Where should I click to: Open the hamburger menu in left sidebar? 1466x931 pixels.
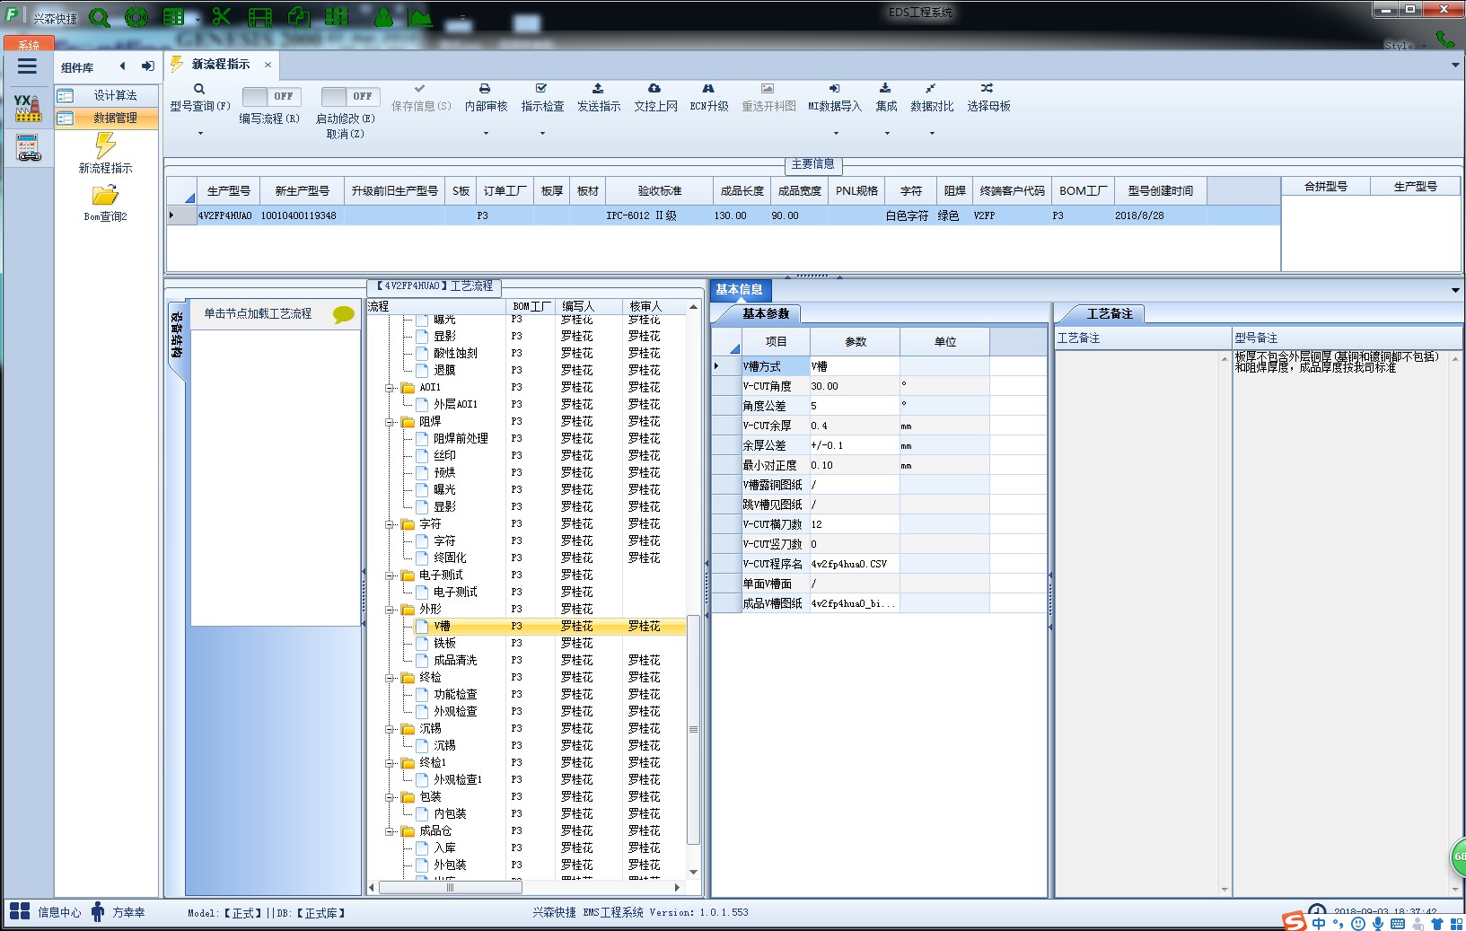[x=28, y=66]
